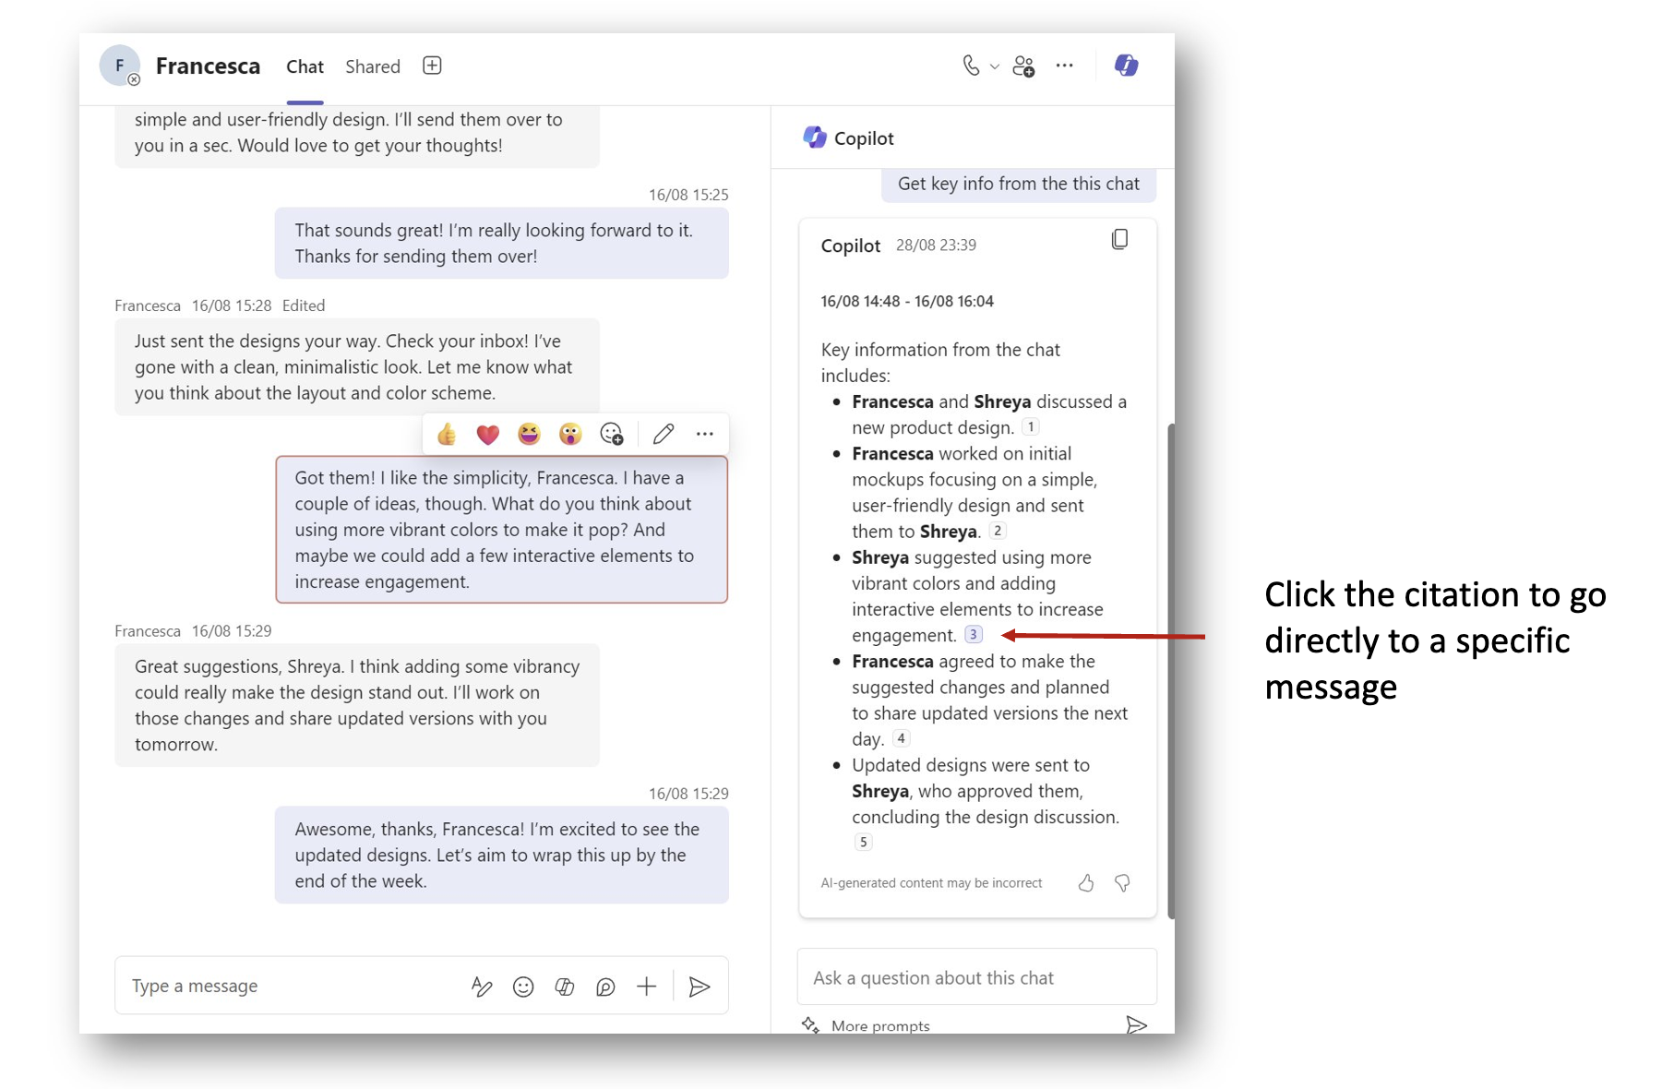Open the emoji picker in compose box
The image size is (1674, 1089).
tap(523, 987)
